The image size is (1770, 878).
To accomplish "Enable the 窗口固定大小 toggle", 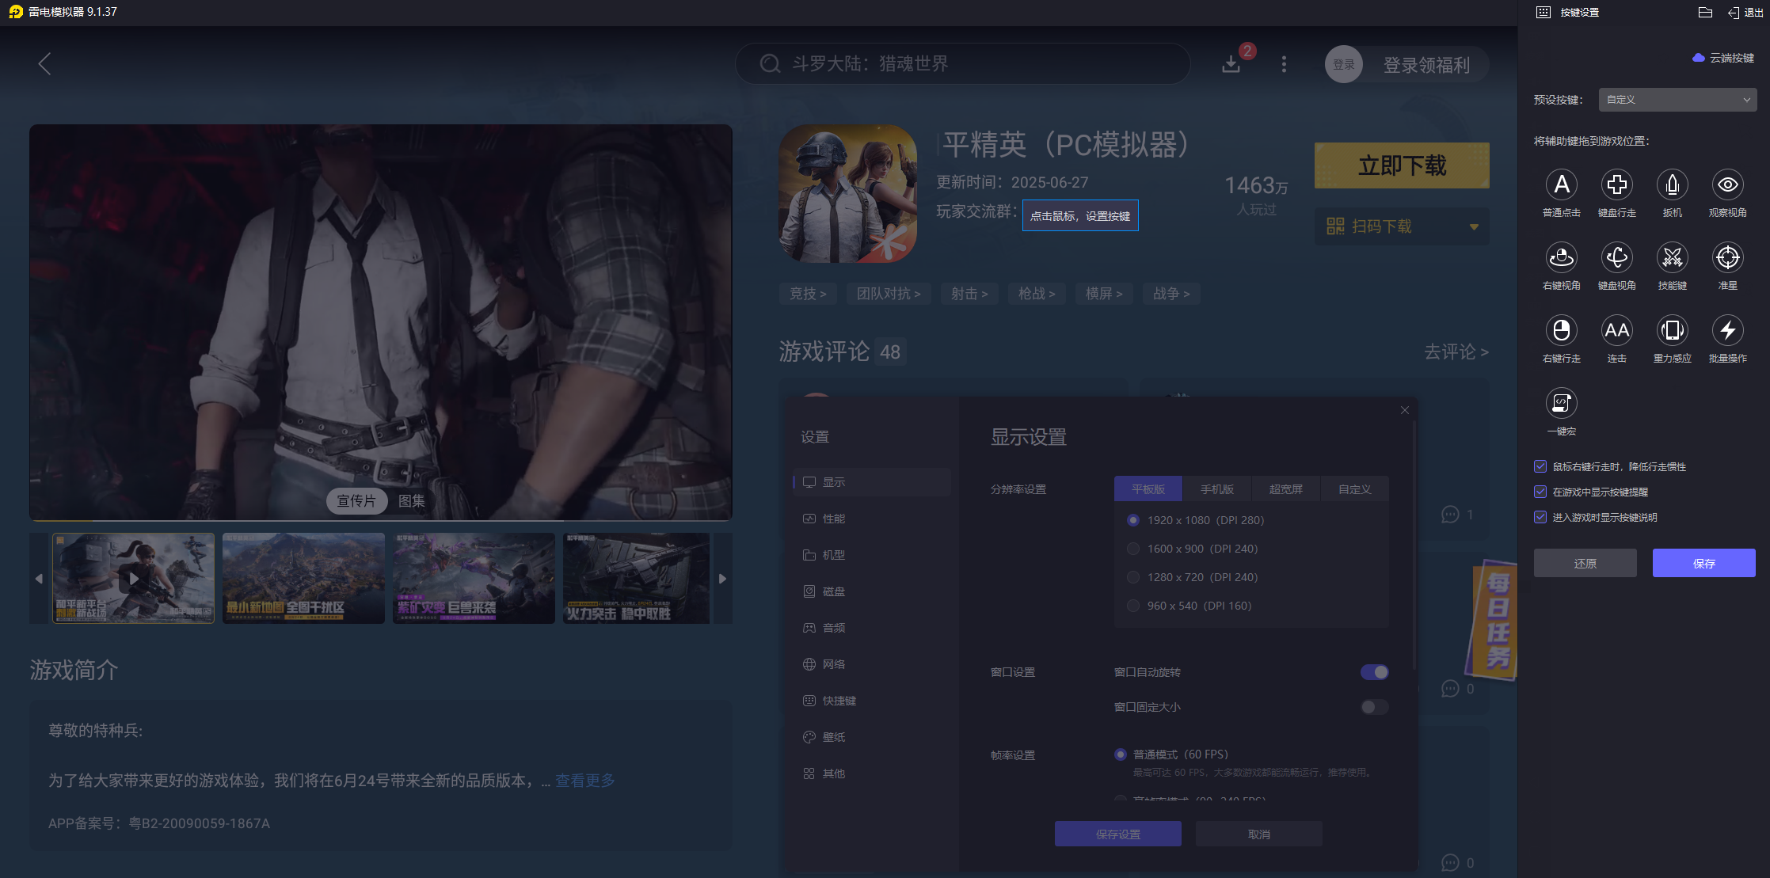I will click(x=1374, y=707).
